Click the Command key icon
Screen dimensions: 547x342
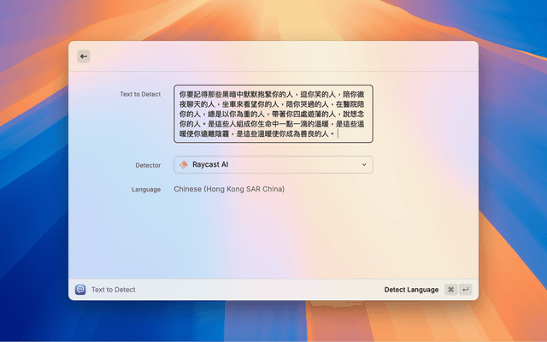click(x=450, y=290)
